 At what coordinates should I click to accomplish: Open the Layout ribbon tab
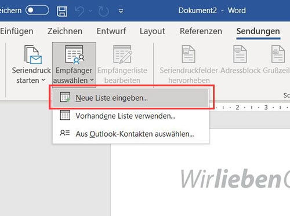tap(153, 31)
